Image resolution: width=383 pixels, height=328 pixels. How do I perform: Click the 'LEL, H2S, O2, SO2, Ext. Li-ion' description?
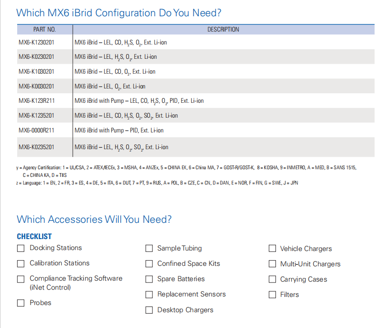(x=121, y=147)
